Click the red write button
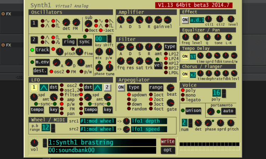 pos(168,142)
